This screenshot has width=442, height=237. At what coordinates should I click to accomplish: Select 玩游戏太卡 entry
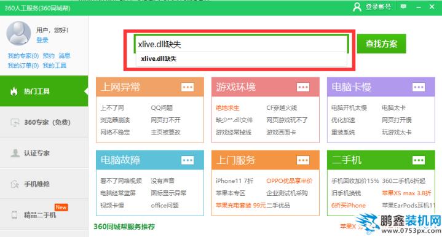tap(397, 132)
